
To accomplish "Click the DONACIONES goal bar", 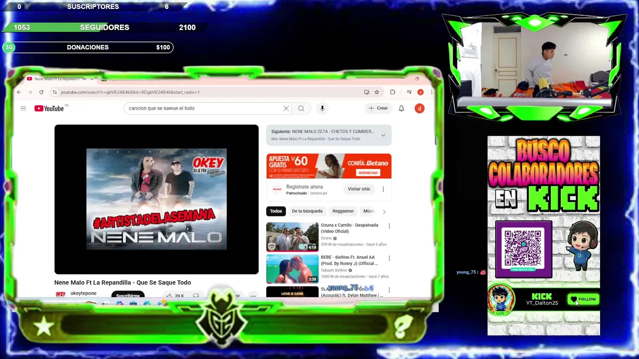I will click(88, 47).
